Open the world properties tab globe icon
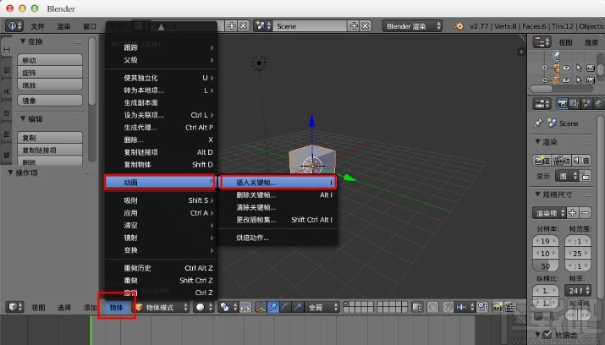Image resolution: width=605 pixels, height=345 pixels. click(x=598, y=104)
